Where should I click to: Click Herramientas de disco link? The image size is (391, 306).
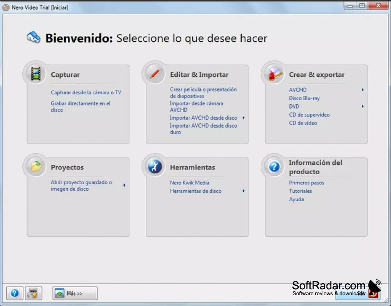[x=196, y=191]
